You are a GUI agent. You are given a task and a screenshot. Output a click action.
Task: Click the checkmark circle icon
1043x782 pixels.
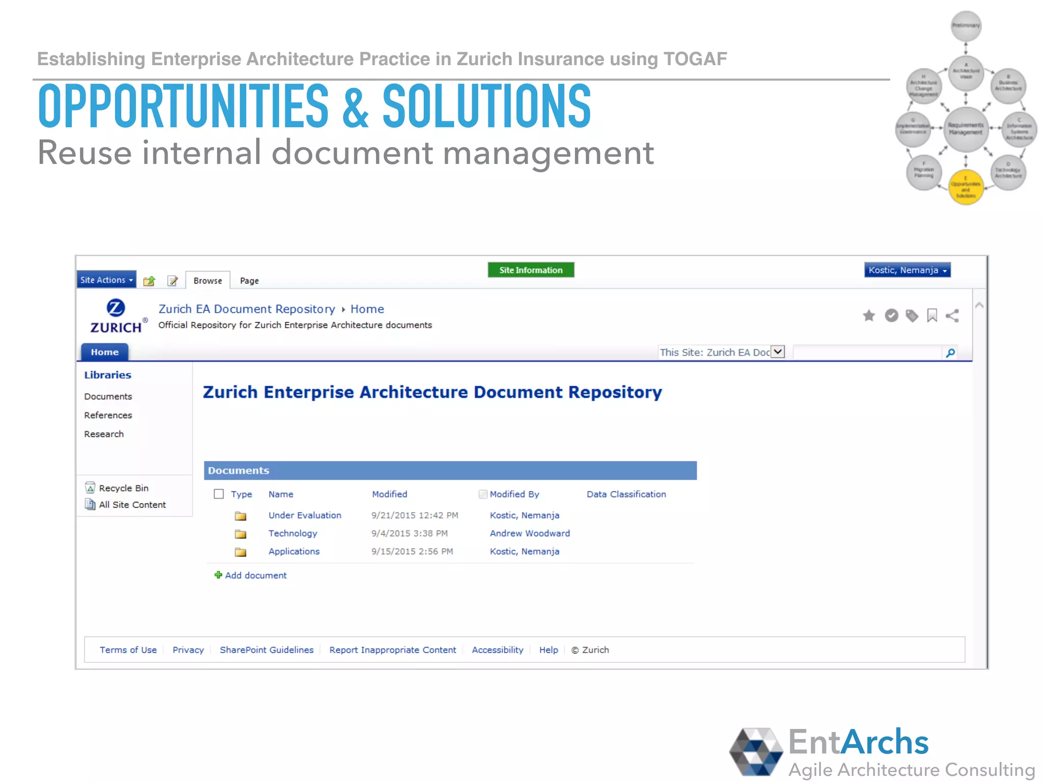tap(891, 316)
